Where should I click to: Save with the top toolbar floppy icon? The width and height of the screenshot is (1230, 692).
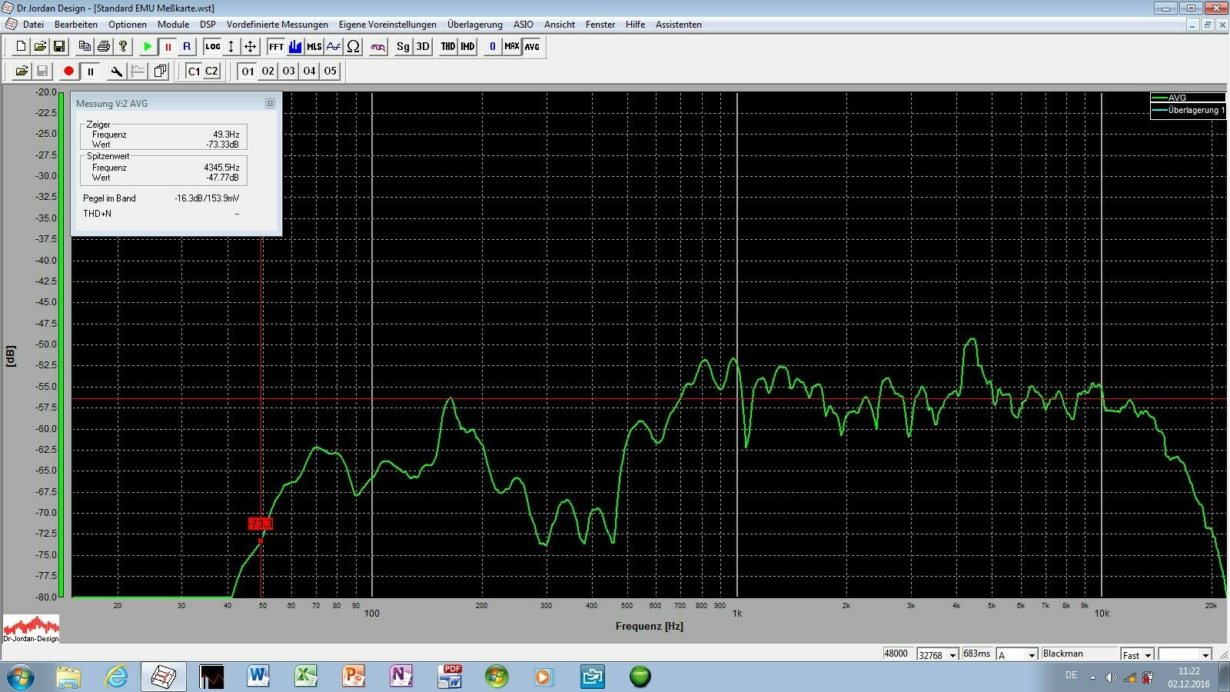pos(59,47)
